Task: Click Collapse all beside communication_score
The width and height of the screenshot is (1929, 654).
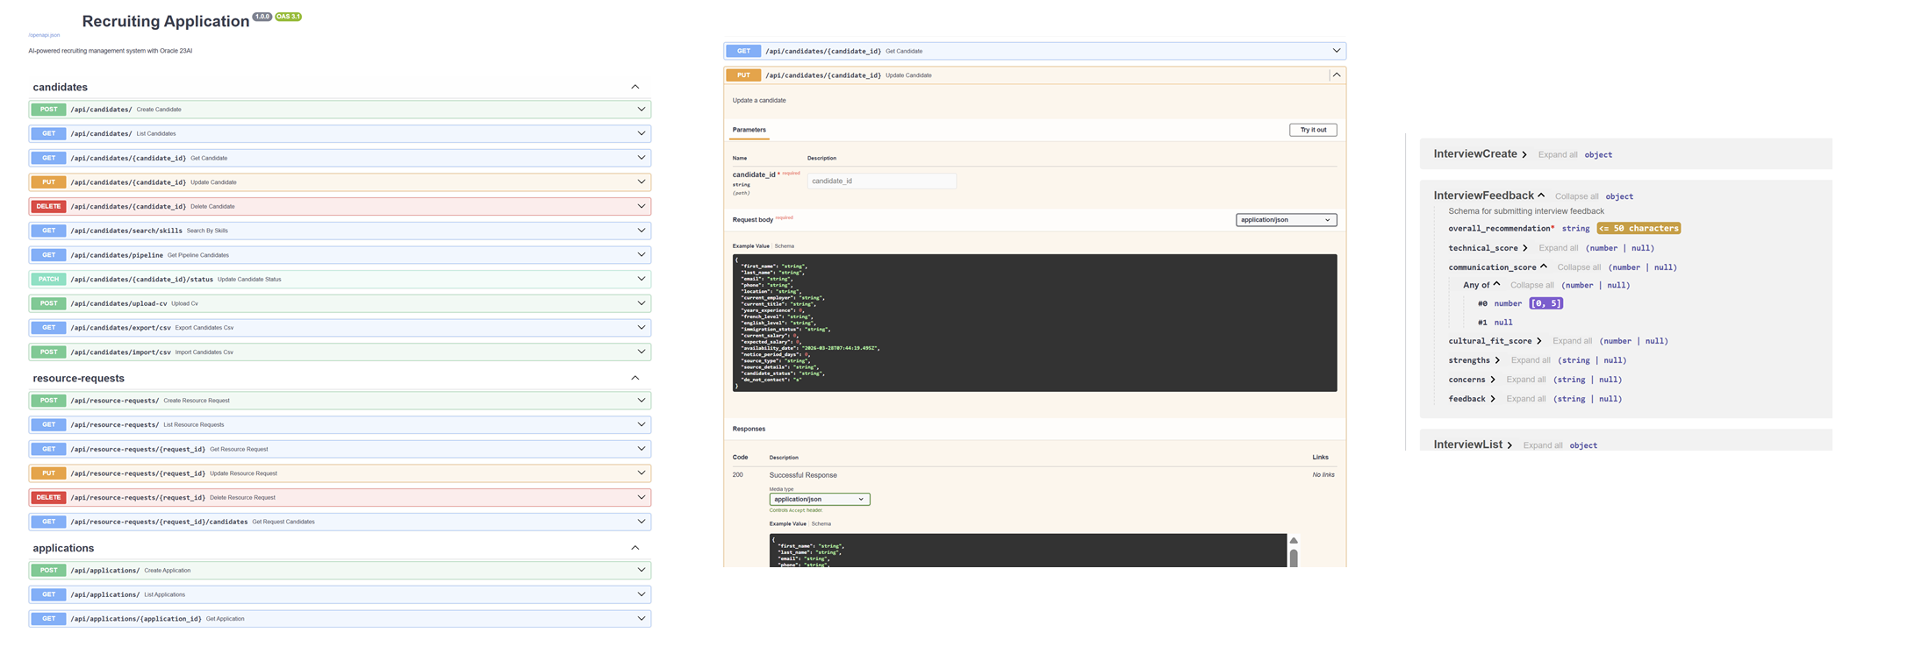Action: pyautogui.click(x=1579, y=267)
